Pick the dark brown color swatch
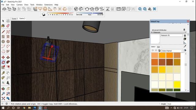Image resolution: width=196 pixels, height=110 pixels. tap(169, 62)
